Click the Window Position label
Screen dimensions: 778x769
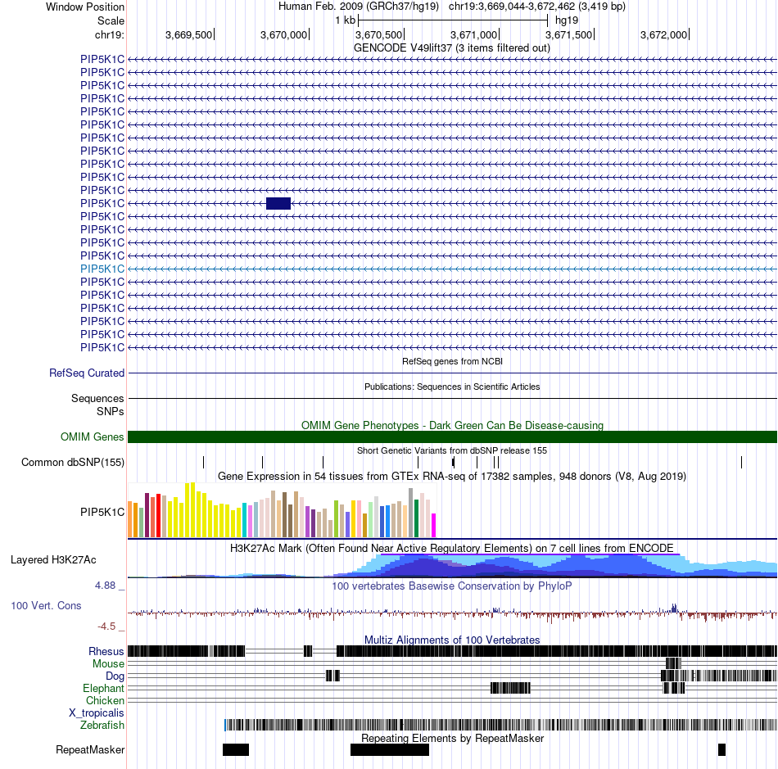pos(85,7)
